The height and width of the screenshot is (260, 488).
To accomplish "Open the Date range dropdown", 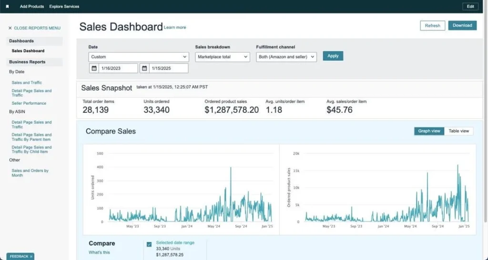I will pos(138,57).
